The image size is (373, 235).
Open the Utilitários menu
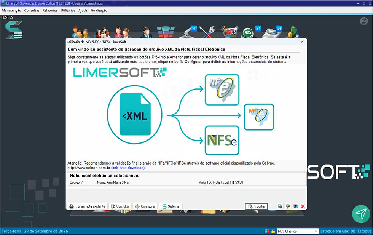click(x=68, y=11)
